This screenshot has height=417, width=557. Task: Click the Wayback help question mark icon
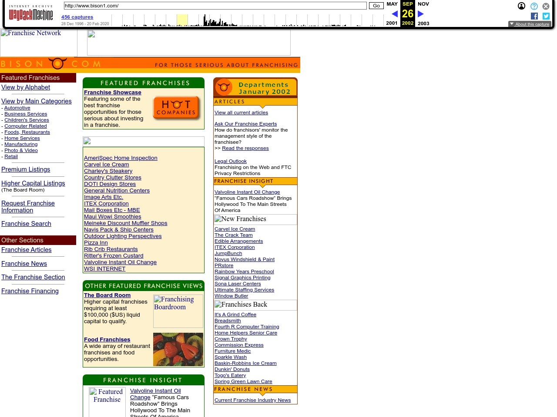point(534,6)
